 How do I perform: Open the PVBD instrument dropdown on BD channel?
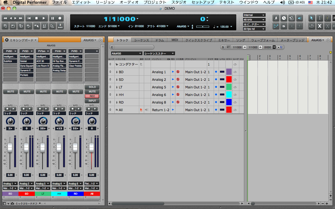tap(11, 51)
